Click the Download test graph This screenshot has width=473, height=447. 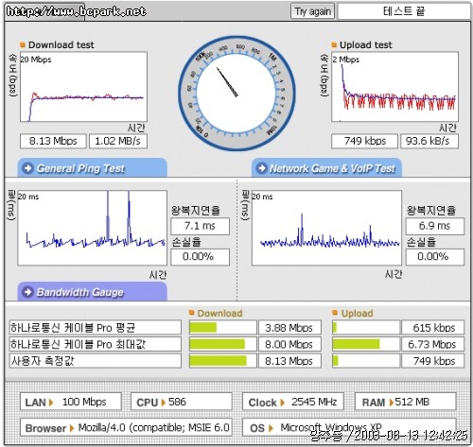tap(83, 87)
